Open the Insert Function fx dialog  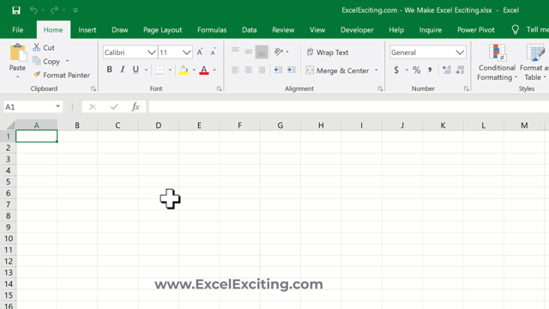pyautogui.click(x=136, y=106)
